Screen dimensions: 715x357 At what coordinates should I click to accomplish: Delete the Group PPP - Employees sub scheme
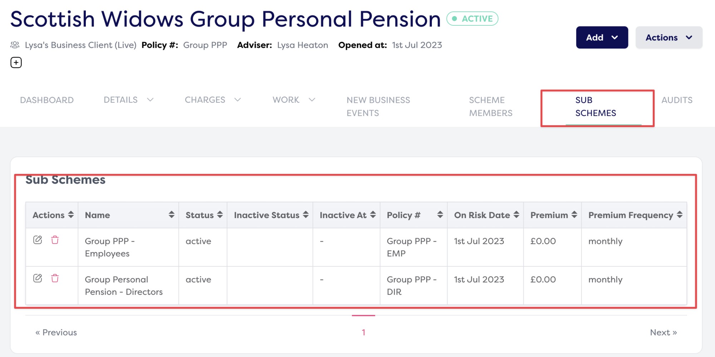pos(55,240)
